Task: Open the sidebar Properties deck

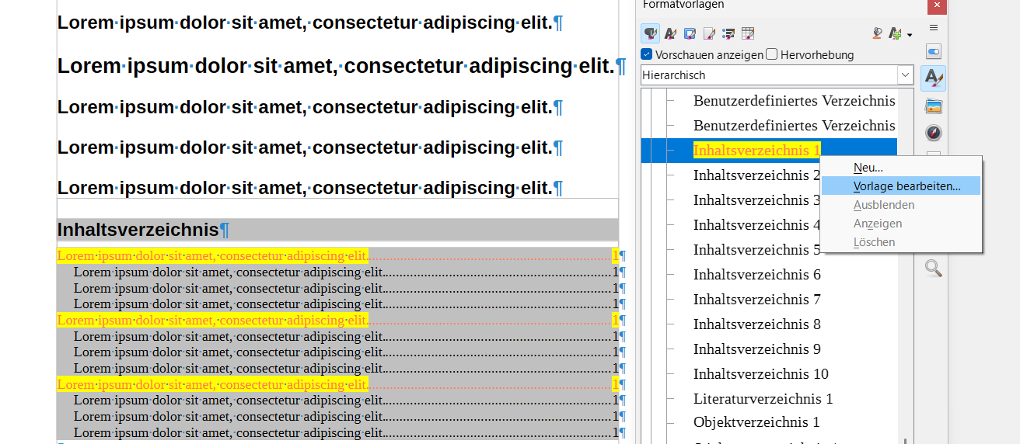Action: [934, 52]
